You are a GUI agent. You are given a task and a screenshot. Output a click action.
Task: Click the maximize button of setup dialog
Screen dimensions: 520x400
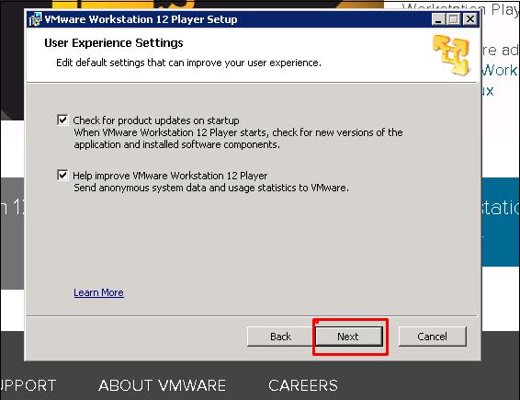pyautogui.click(x=453, y=19)
